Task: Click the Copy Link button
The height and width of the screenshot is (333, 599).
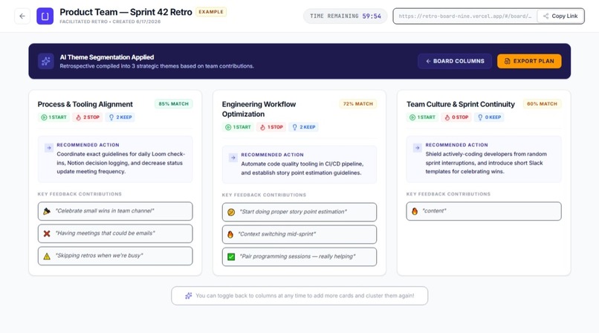Action: (x=560, y=16)
